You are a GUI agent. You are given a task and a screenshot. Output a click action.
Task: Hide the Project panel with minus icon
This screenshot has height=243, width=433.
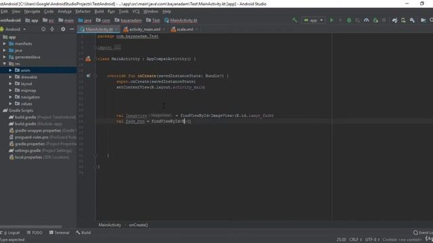pyautogui.click(x=72, y=29)
